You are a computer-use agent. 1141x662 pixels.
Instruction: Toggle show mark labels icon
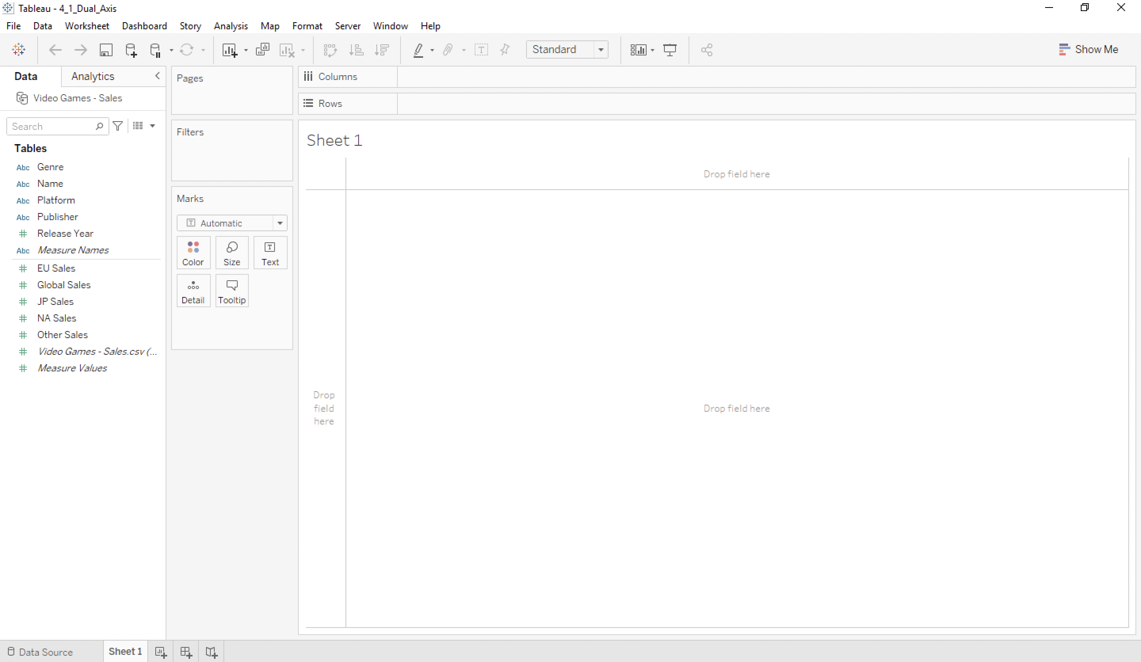[481, 50]
